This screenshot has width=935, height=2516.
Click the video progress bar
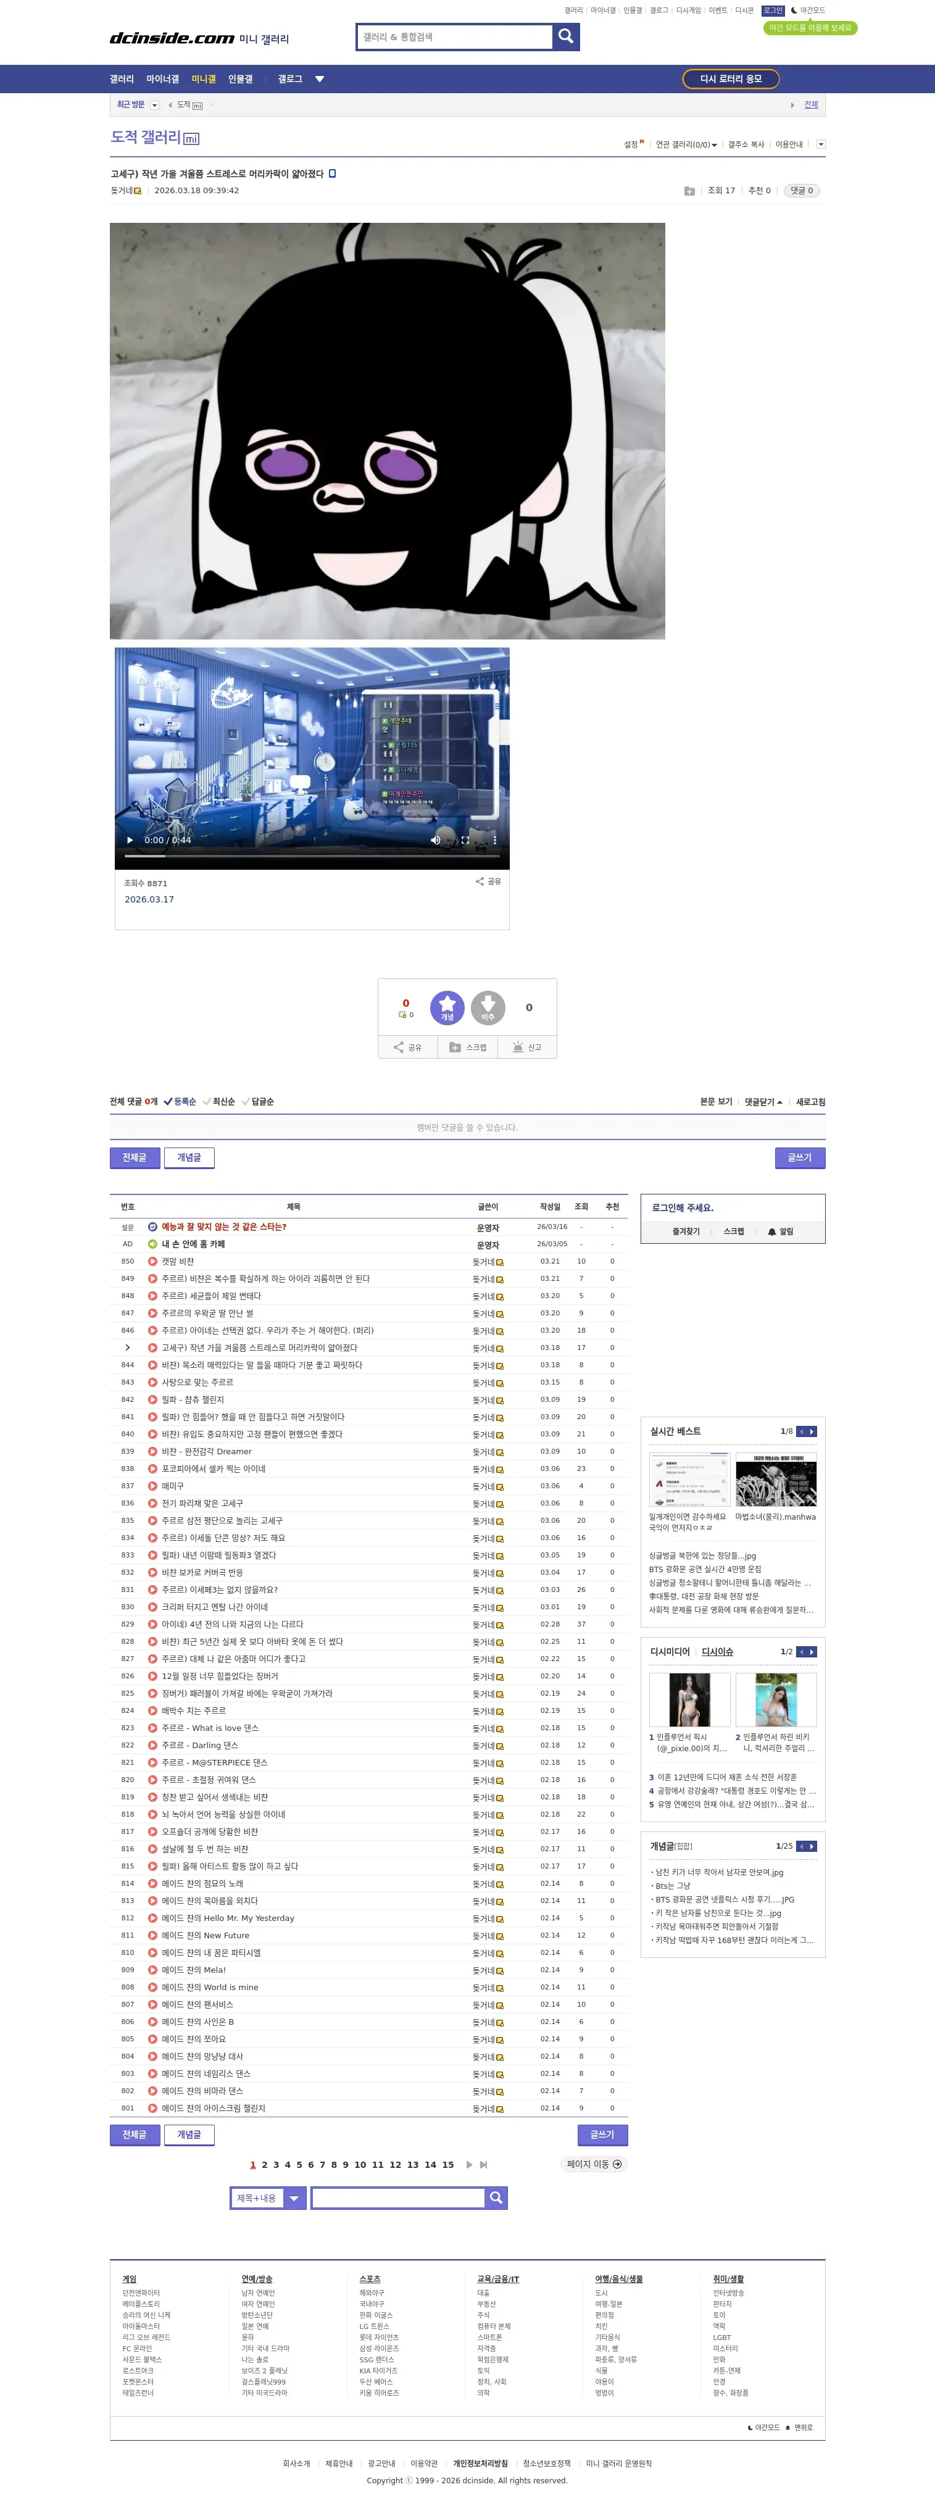point(312,856)
